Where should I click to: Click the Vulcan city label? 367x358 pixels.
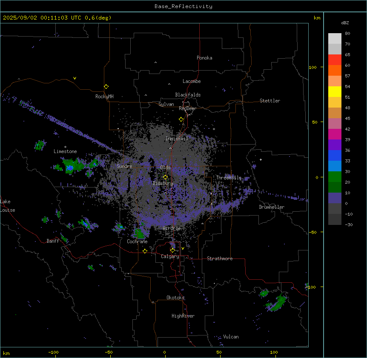pyautogui.click(x=231, y=337)
